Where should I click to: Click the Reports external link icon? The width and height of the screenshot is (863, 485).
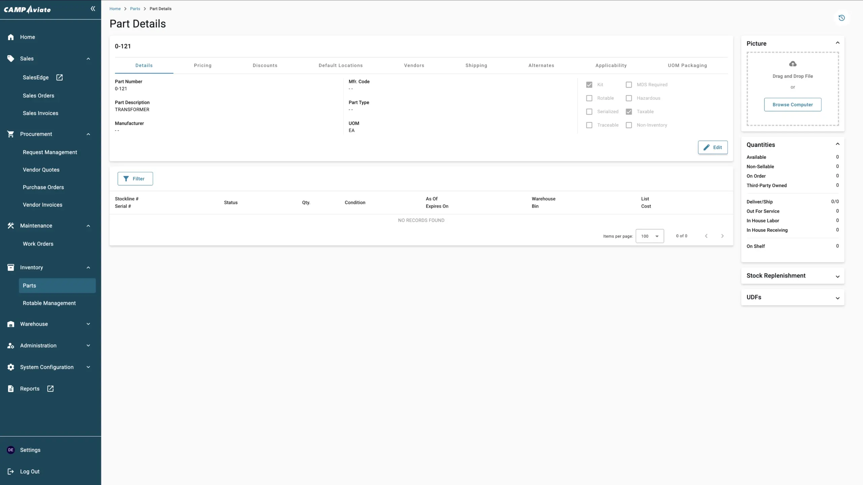click(51, 389)
